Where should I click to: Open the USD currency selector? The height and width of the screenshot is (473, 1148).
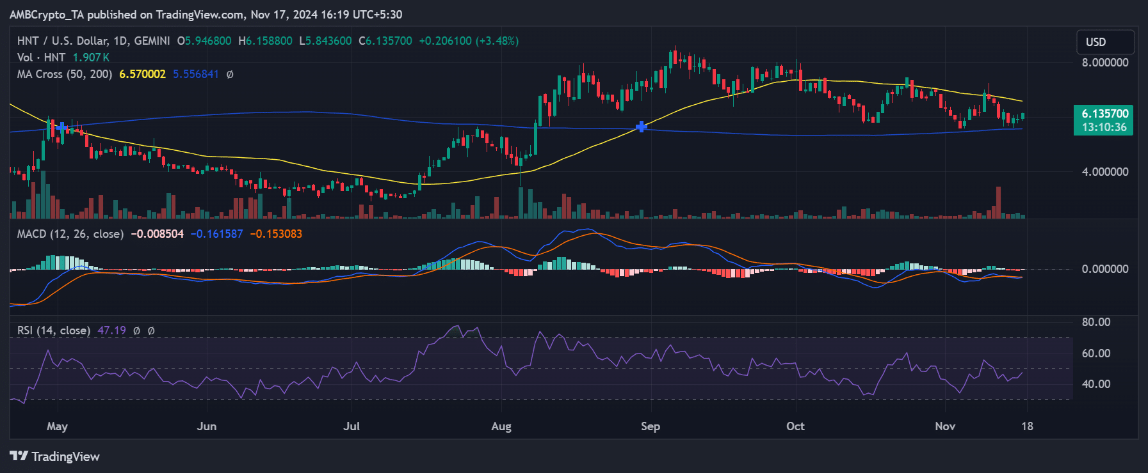coord(1105,42)
